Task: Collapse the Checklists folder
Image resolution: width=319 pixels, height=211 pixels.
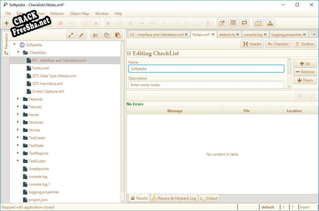Action: pyautogui.click(x=18, y=52)
